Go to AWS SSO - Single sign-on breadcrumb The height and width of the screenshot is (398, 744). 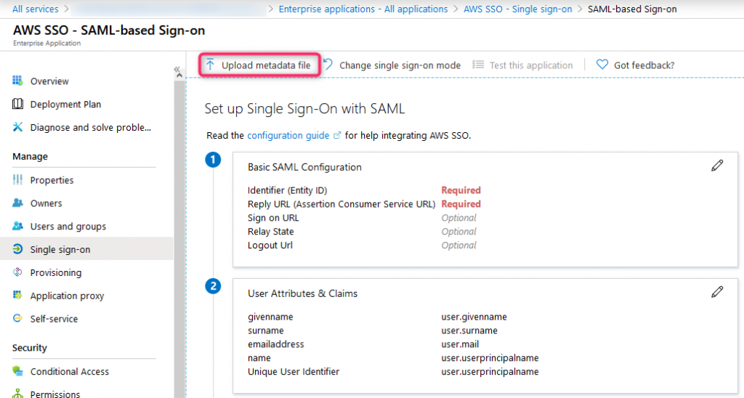coord(517,9)
